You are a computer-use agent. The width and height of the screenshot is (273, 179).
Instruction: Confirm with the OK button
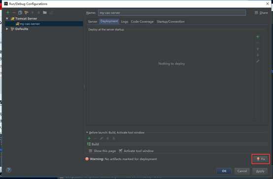[x=224, y=171]
